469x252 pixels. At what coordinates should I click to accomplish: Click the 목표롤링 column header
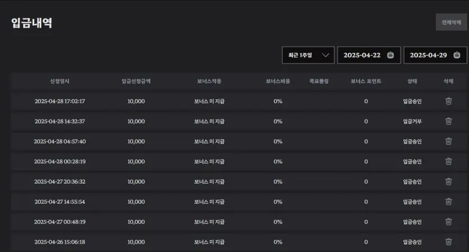[x=319, y=81]
